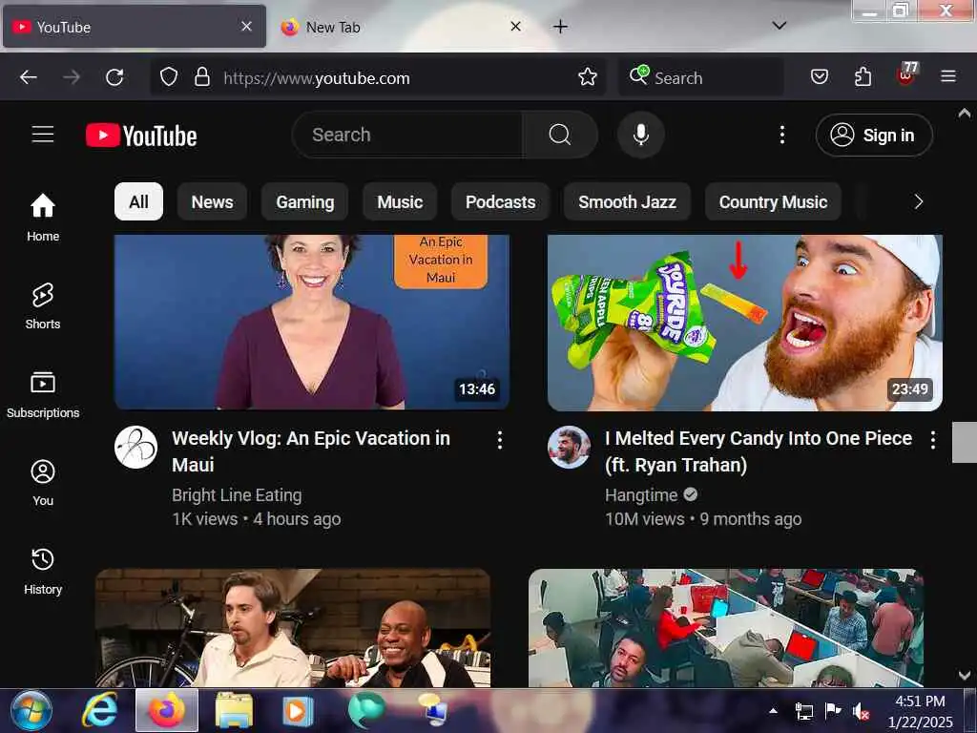Show hidden system tray icons
The width and height of the screenshot is (977, 733).
pos(773,710)
